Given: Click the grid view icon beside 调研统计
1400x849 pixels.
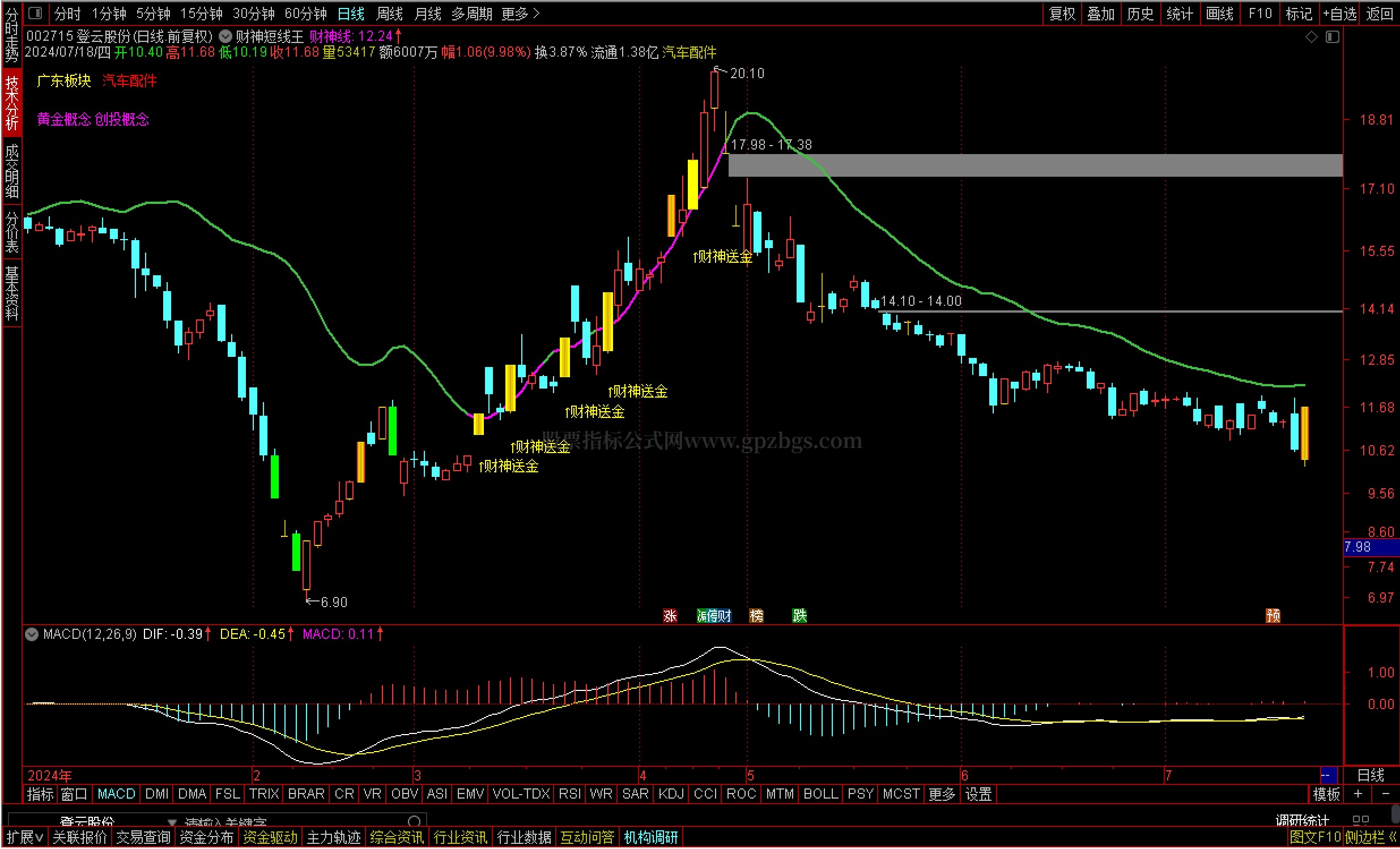Looking at the screenshot, I should point(1361,820).
